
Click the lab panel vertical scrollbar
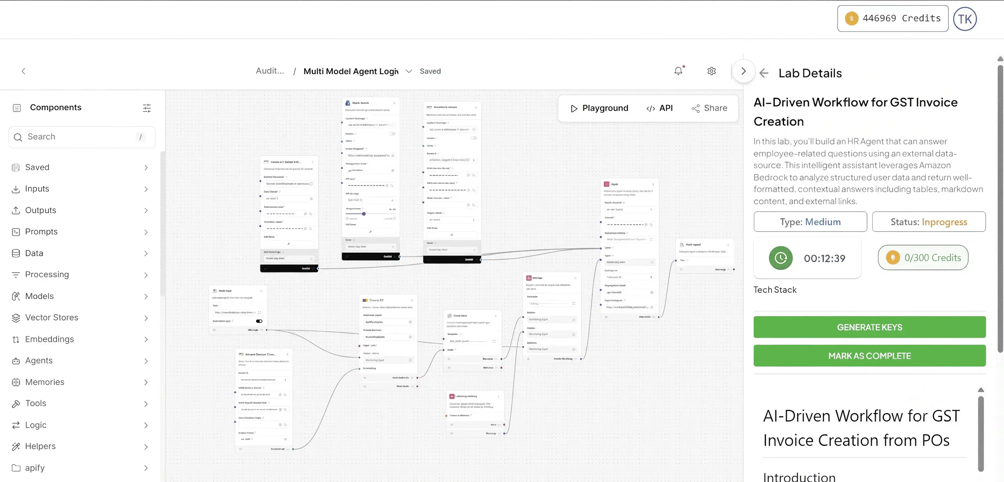[1000, 208]
